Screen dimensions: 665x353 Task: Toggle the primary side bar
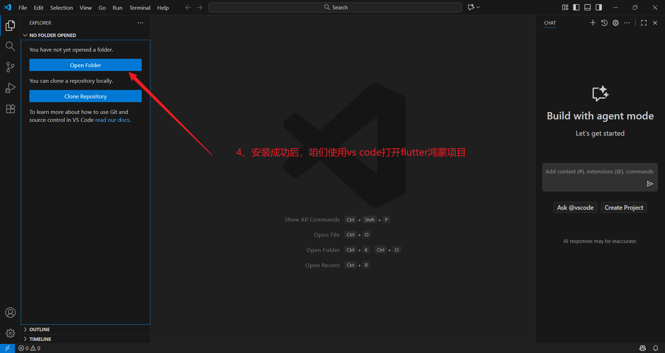click(576, 7)
